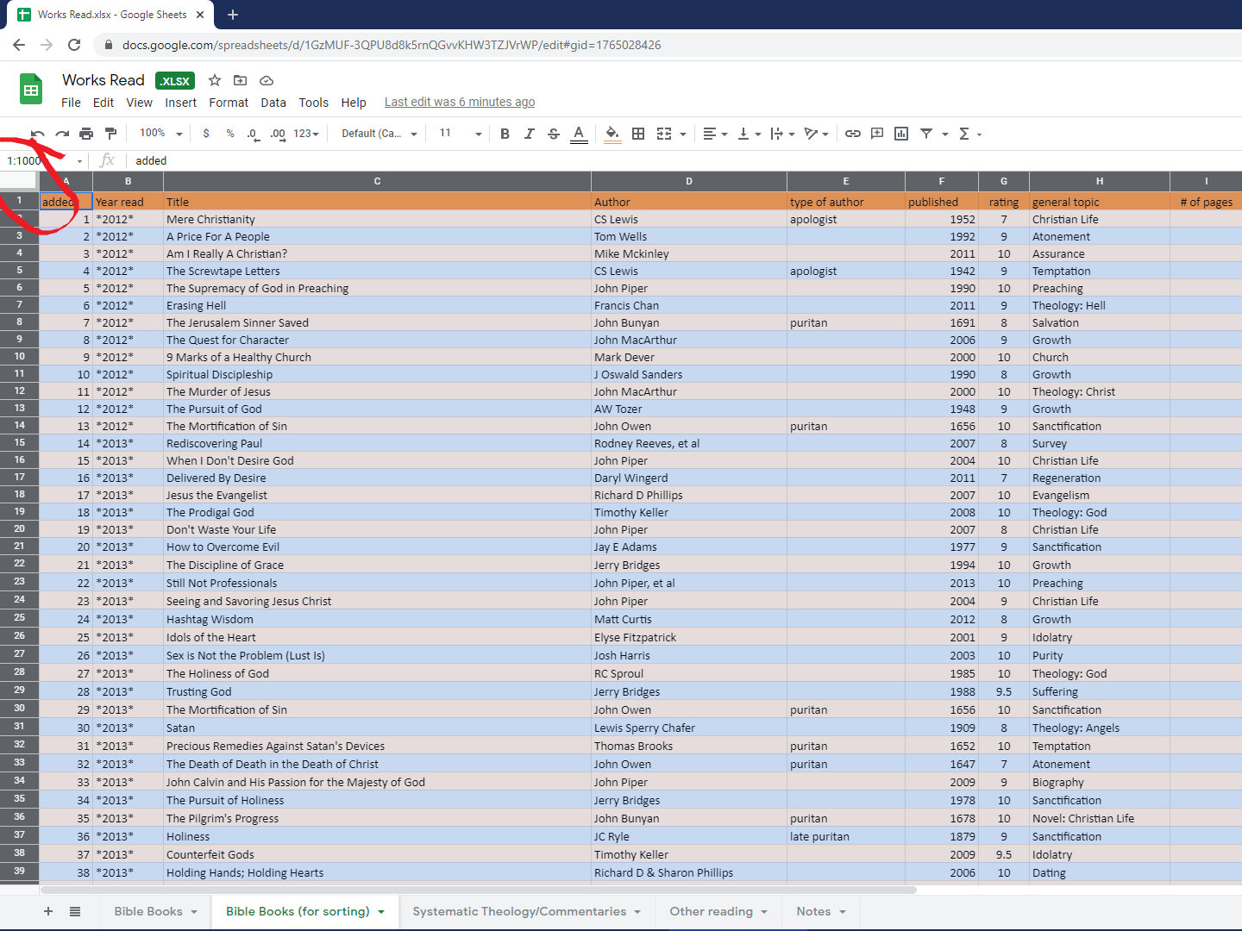Viewport: 1242px width, 931px height.
Task: Open the fill color picker
Action: click(x=612, y=134)
